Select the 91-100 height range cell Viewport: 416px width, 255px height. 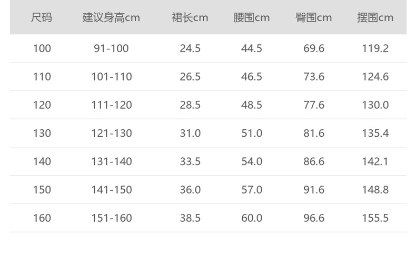tap(111, 48)
